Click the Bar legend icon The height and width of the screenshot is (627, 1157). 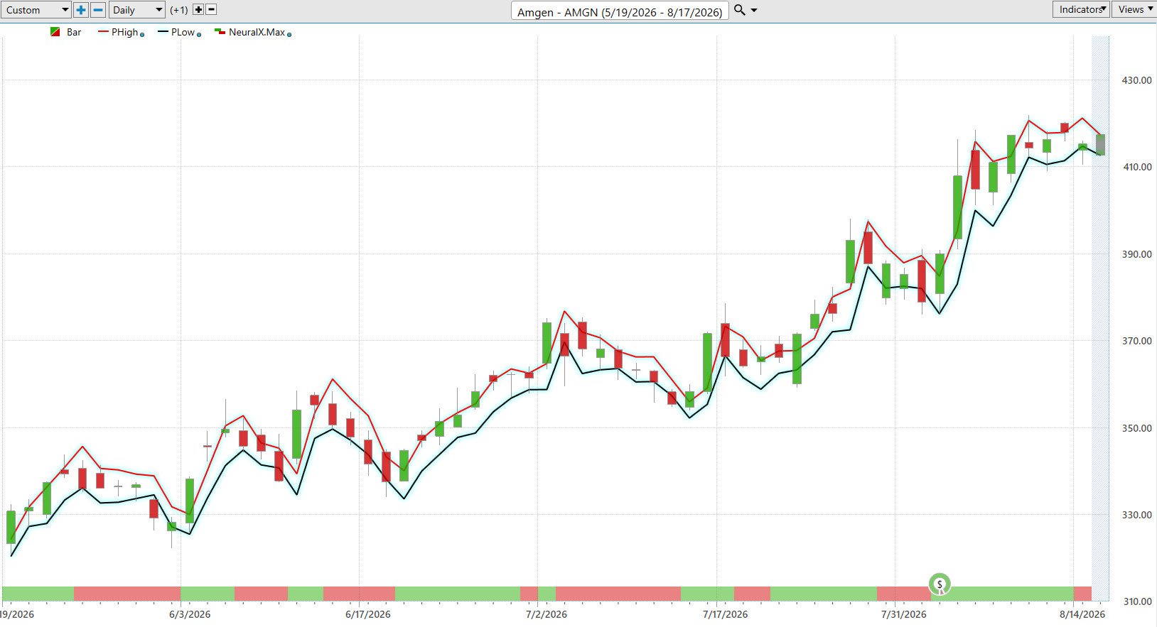click(x=55, y=32)
